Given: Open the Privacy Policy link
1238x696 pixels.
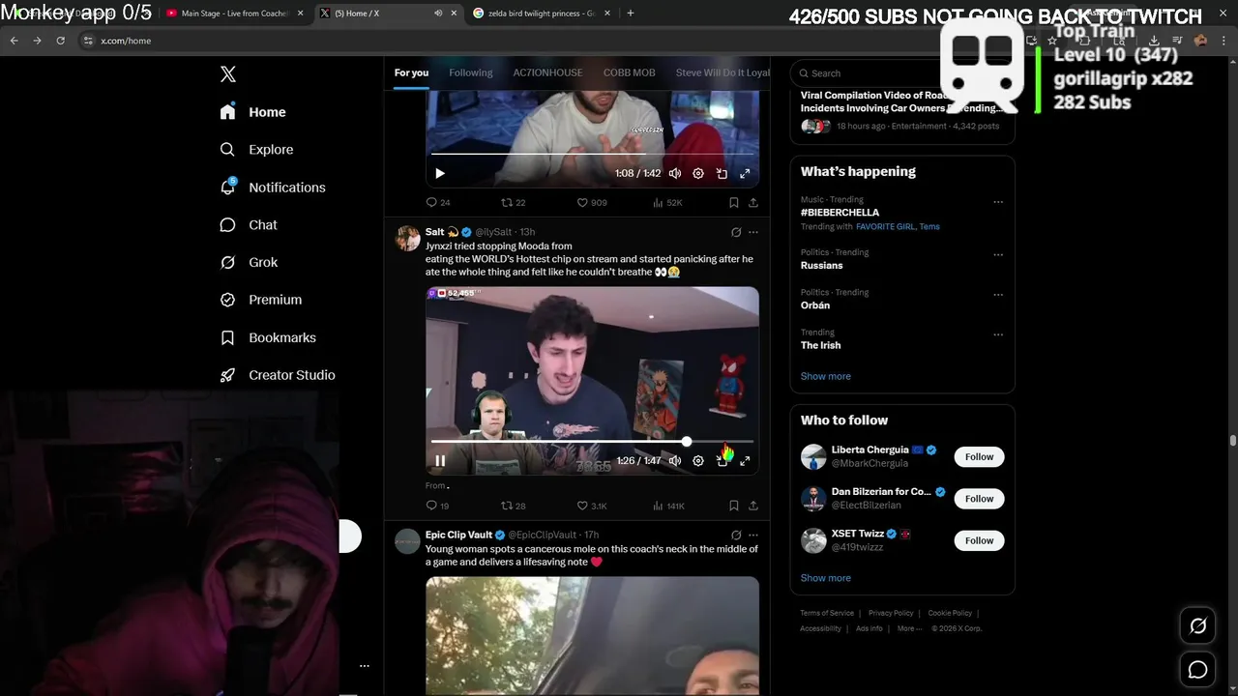Looking at the screenshot, I should pyautogui.click(x=891, y=613).
